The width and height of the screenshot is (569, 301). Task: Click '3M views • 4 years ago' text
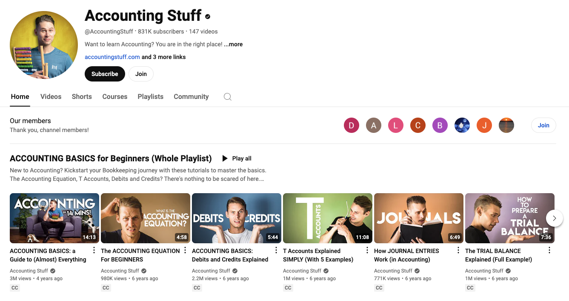(36, 278)
